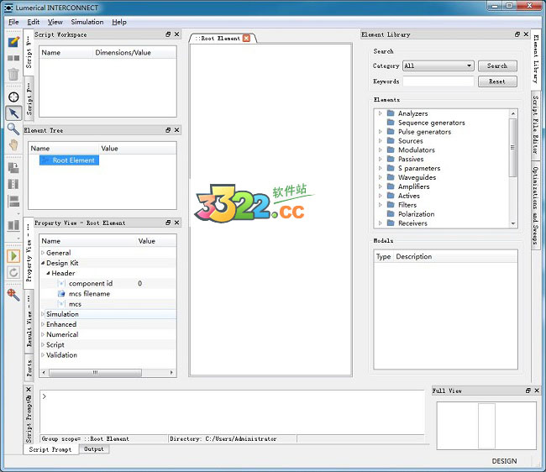Expand the Validation property group
This screenshot has width=546, height=472.
pyautogui.click(x=43, y=355)
